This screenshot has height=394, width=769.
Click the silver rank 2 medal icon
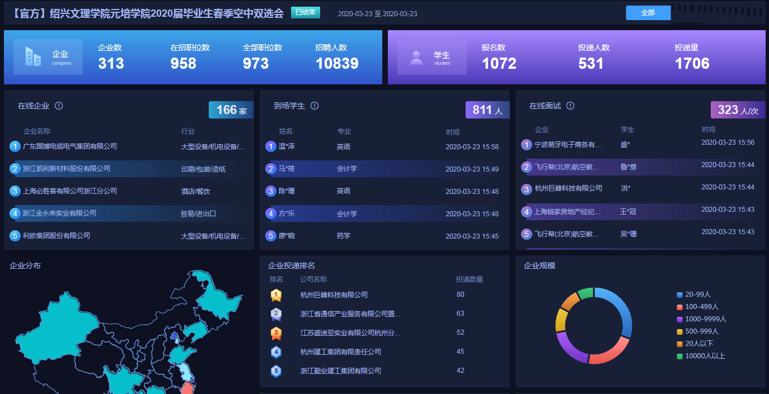[276, 314]
